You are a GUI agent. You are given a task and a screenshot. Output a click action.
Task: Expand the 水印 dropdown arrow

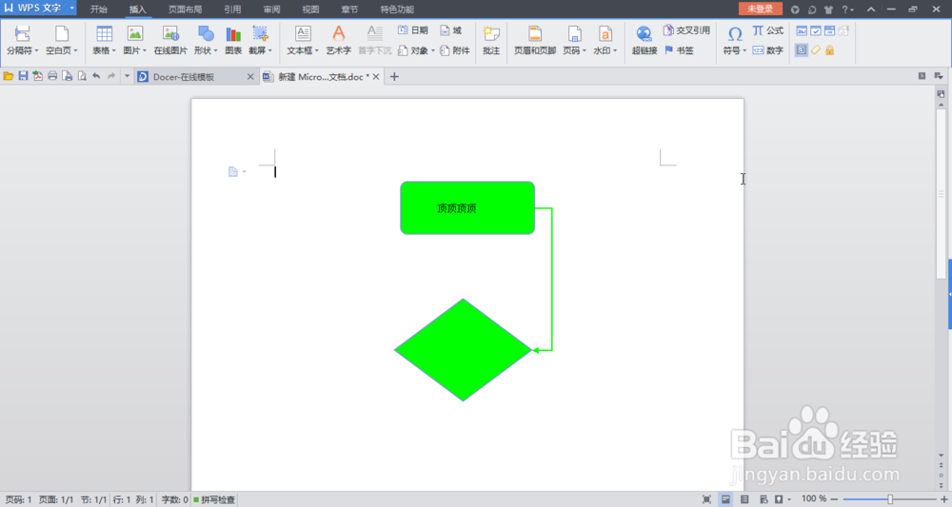614,51
